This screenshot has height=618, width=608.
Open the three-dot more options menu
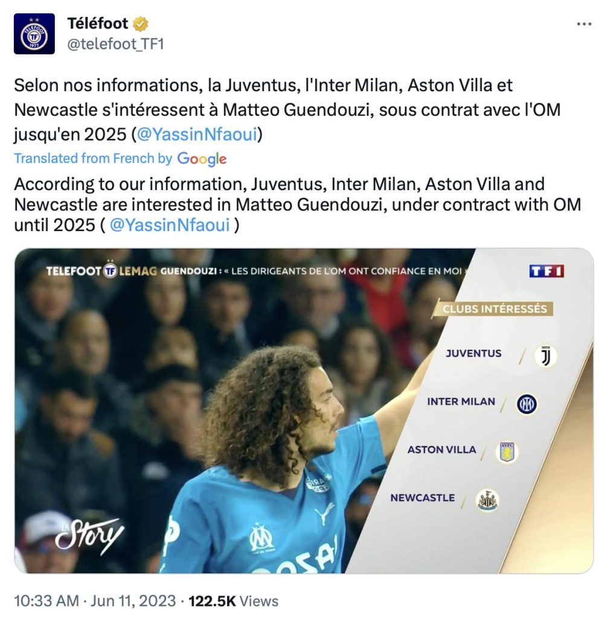click(584, 24)
